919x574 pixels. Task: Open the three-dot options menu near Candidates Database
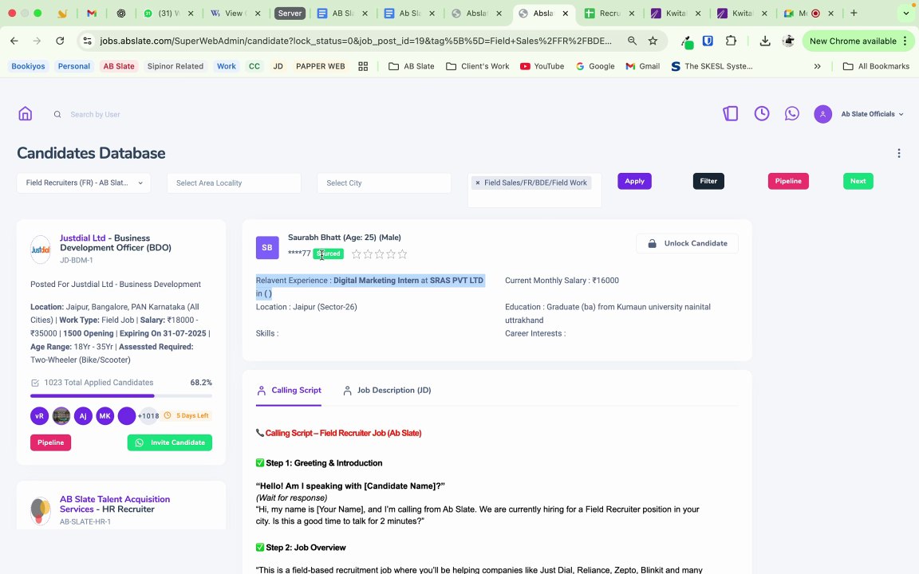[x=898, y=153]
